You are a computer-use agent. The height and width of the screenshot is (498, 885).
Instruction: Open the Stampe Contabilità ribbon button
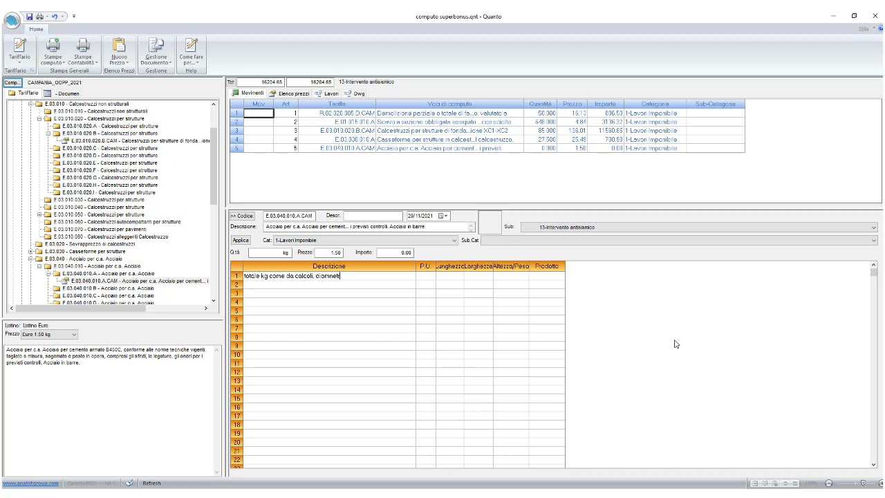click(x=83, y=51)
